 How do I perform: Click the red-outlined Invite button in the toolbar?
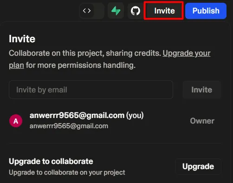[164, 11]
